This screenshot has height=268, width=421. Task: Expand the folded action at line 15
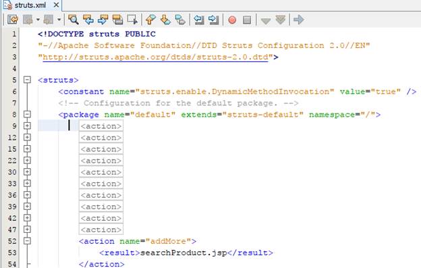[x=27, y=149]
